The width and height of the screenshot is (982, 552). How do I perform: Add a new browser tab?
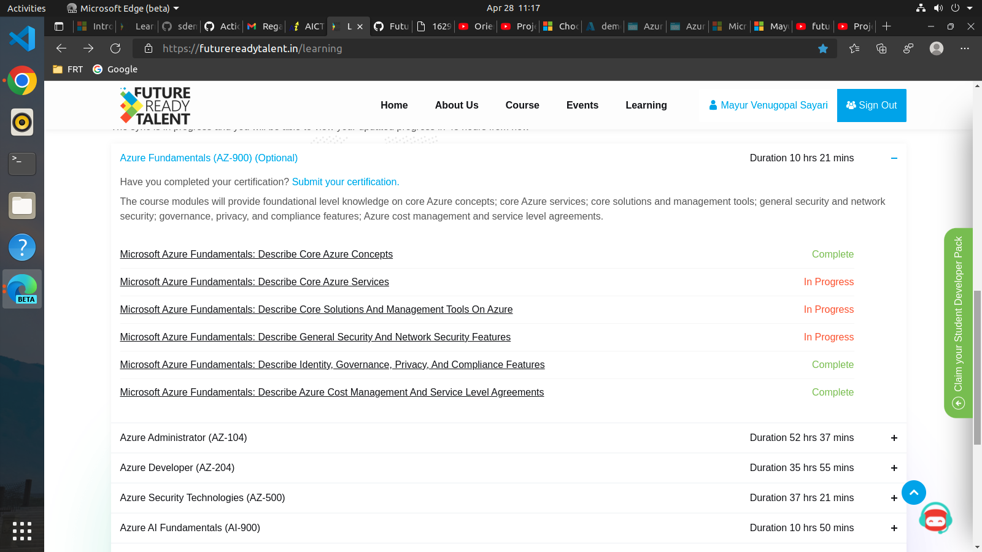tap(886, 26)
